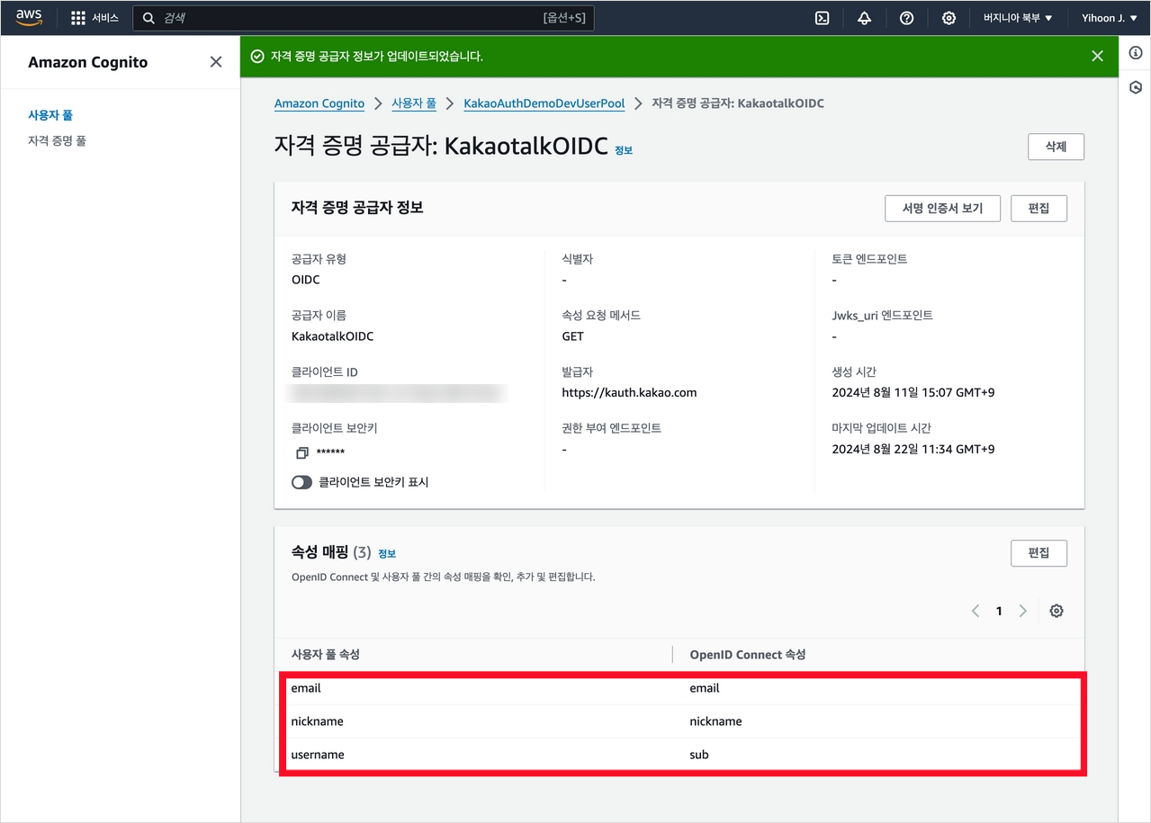Click the sub OpenID Connect attribute cell

[x=699, y=755]
